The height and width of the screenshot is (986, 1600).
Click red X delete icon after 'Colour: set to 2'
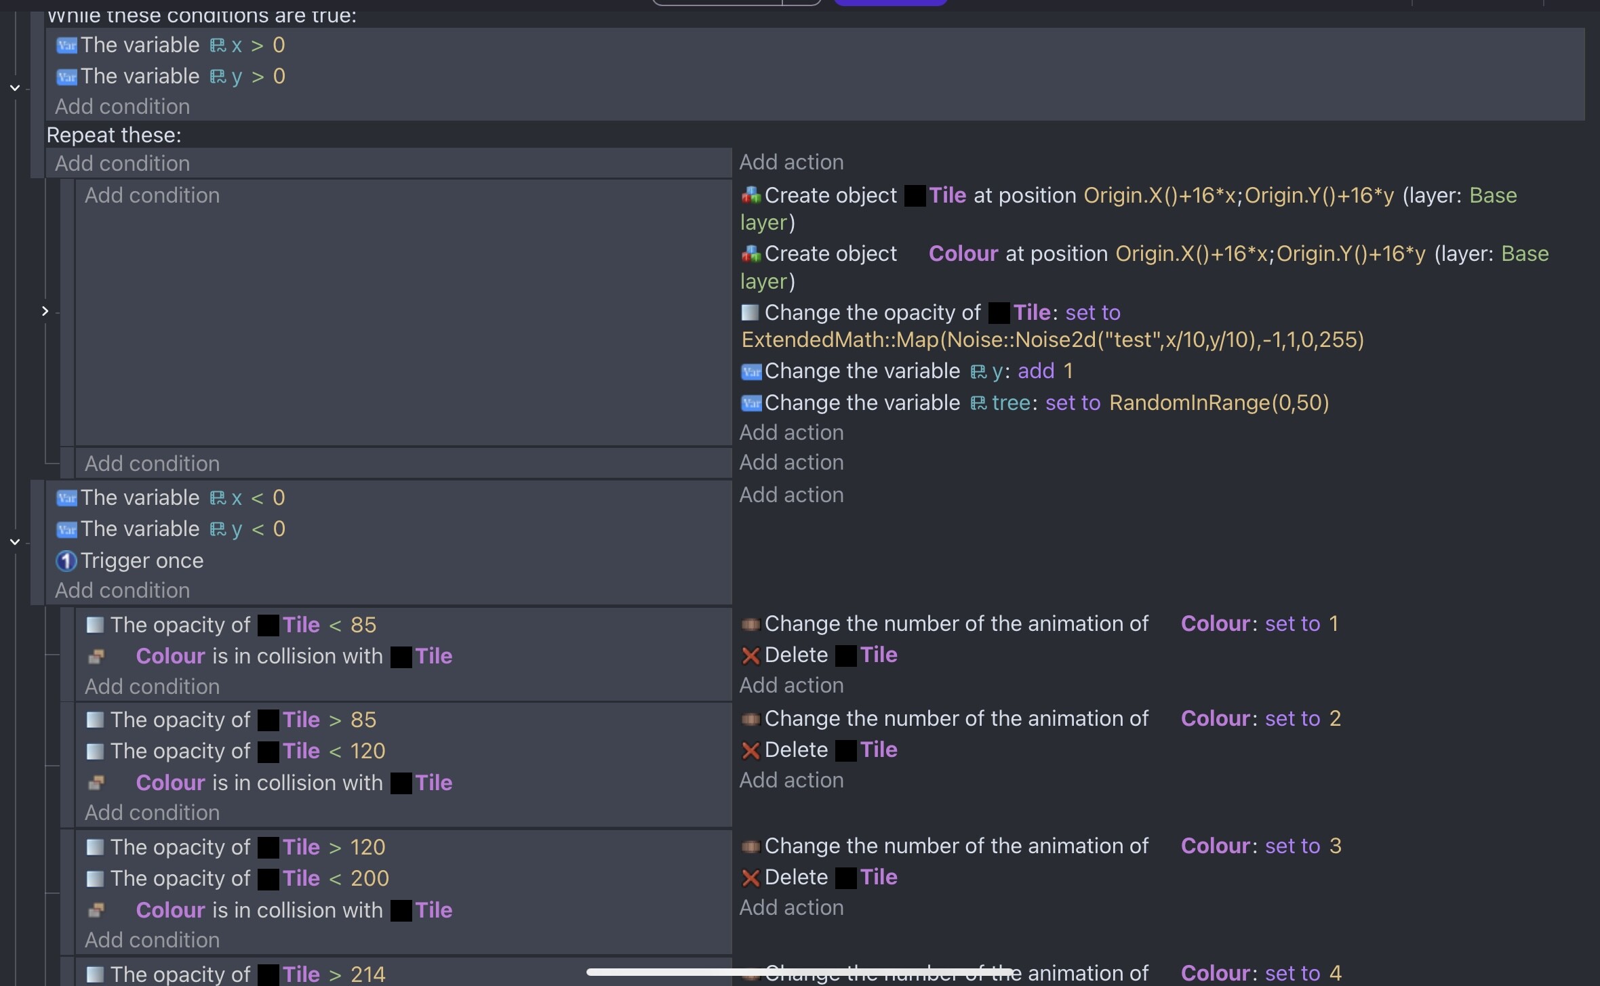pyautogui.click(x=751, y=751)
